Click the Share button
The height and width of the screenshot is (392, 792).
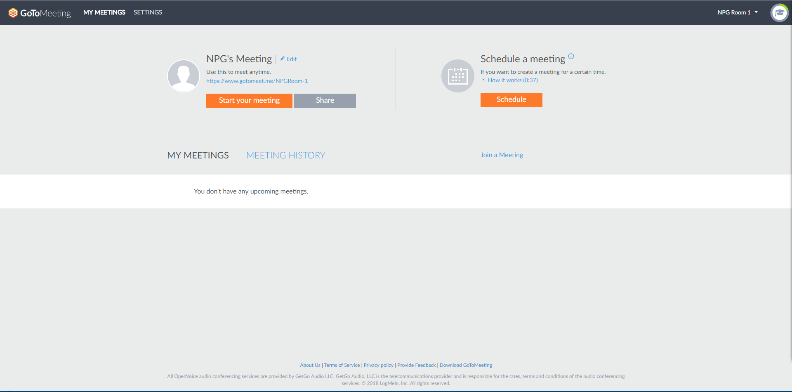click(x=325, y=101)
